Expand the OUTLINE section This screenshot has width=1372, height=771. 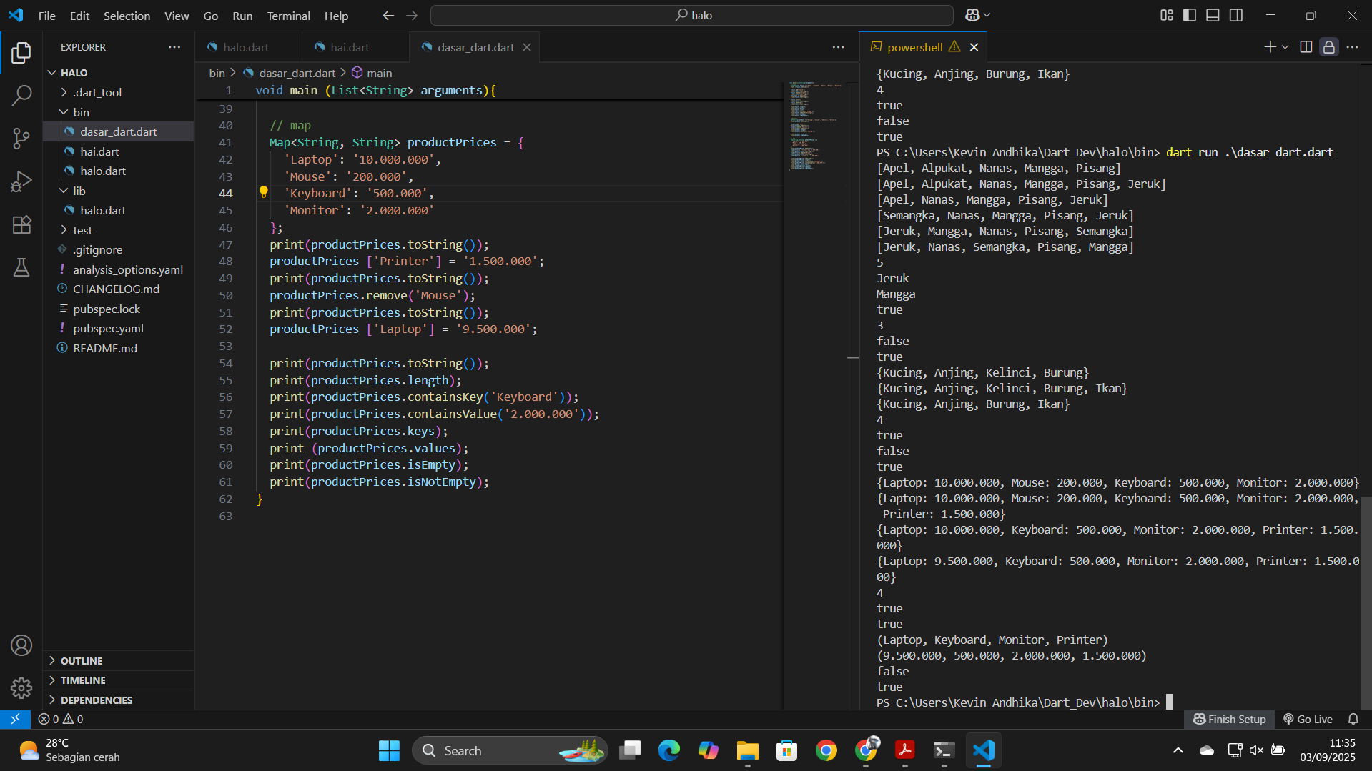point(82,660)
